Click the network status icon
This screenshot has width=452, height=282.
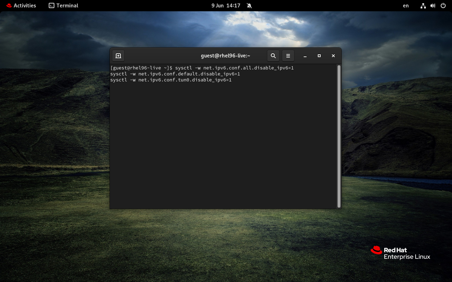point(423,5)
